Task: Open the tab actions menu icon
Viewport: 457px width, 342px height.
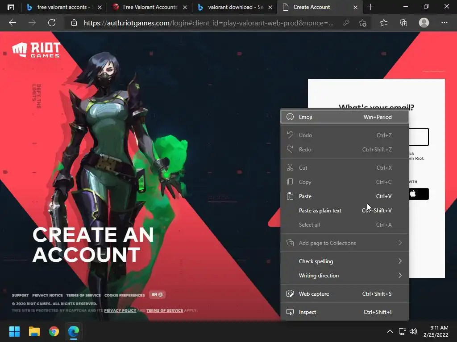Action: coord(11,7)
